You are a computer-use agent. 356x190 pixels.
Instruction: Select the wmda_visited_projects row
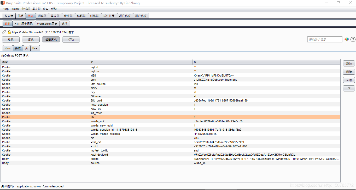point(171,134)
